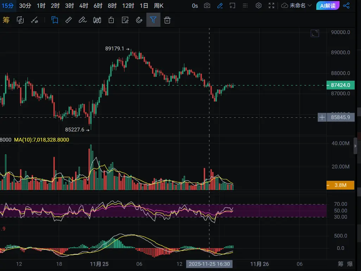Click the note edit icon
The width and height of the screenshot is (361, 271).
point(125,20)
